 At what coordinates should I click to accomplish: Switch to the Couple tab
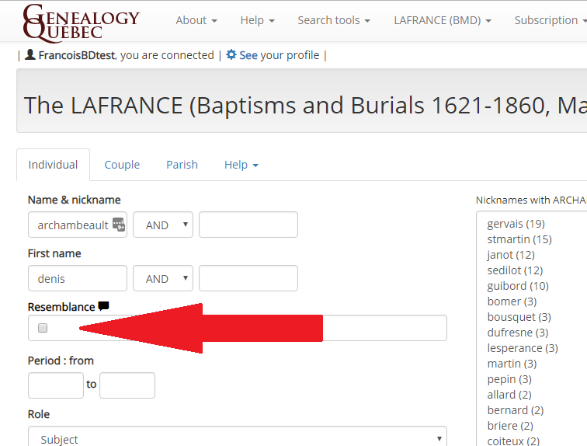122,165
